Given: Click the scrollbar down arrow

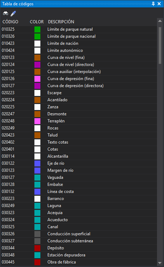Looking at the screenshot, I should click(x=160, y=263).
